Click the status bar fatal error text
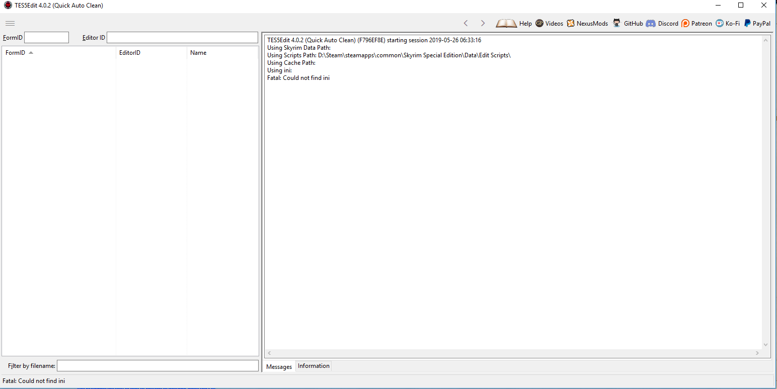Screen dimensions: 777x389 click(x=34, y=381)
